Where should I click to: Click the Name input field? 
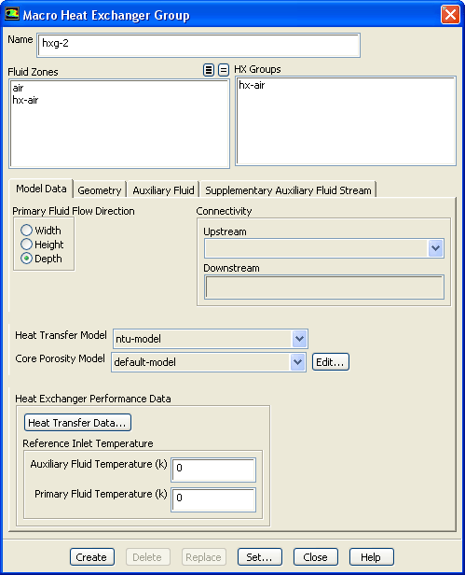coord(198,45)
